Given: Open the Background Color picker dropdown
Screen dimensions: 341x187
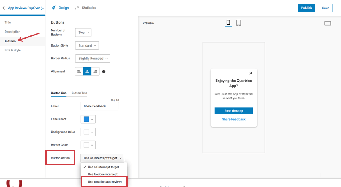Looking at the screenshot, I should click(x=88, y=132).
